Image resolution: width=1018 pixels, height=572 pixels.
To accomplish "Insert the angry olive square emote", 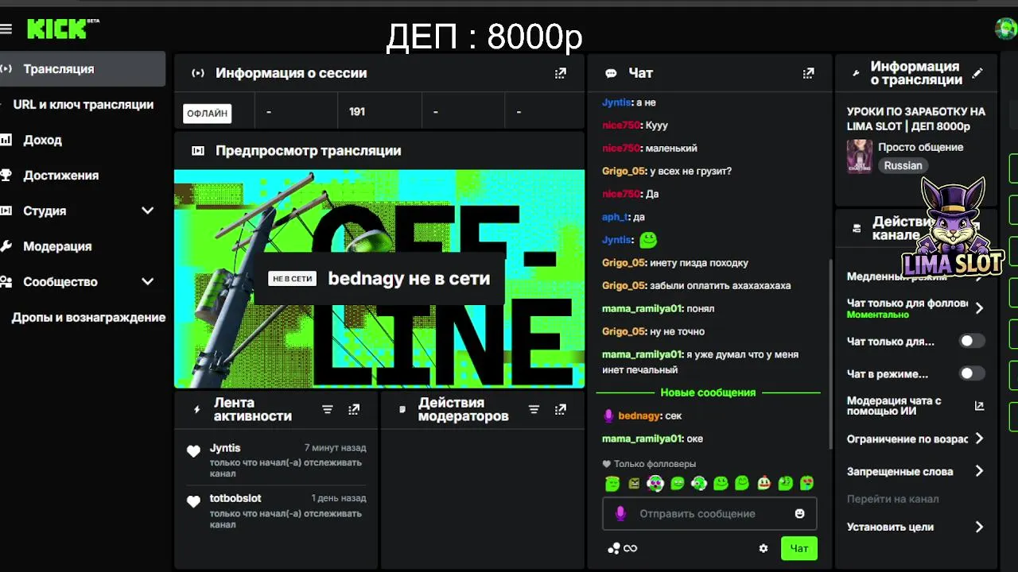I will click(x=634, y=483).
